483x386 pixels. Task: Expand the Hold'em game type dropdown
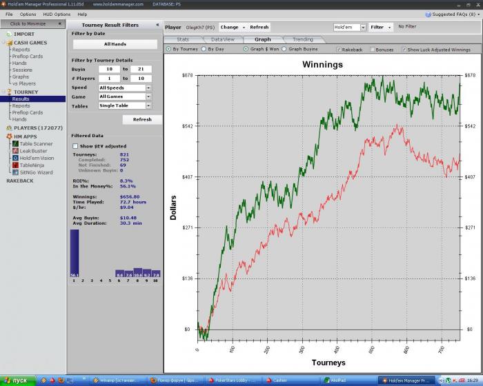(x=348, y=28)
